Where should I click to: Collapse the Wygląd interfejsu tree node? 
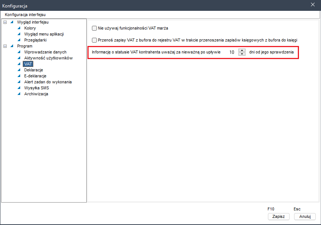coord(5,22)
